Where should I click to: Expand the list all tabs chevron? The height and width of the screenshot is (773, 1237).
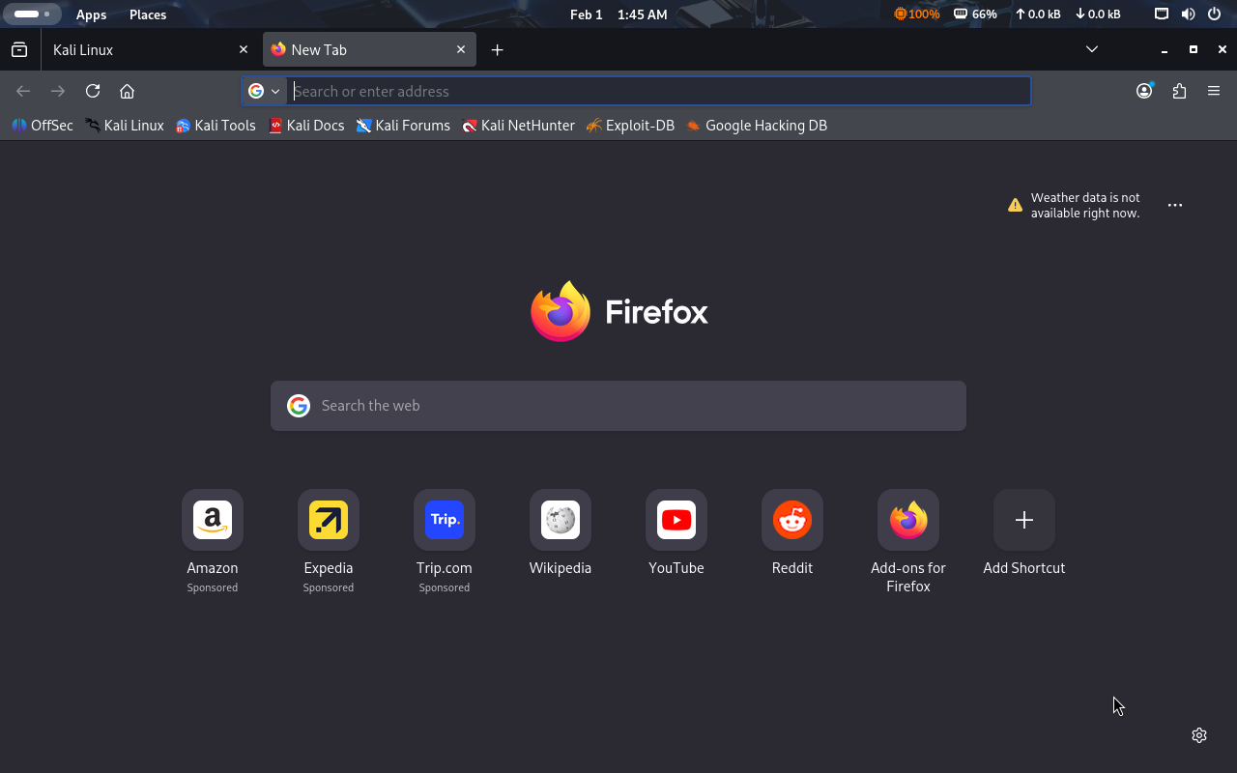(x=1092, y=49)
